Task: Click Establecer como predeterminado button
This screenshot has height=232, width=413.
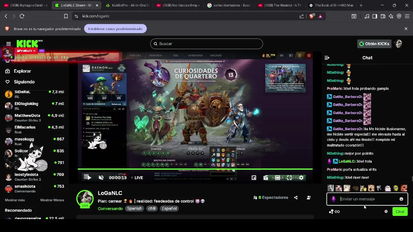Action: coord(115,29)
